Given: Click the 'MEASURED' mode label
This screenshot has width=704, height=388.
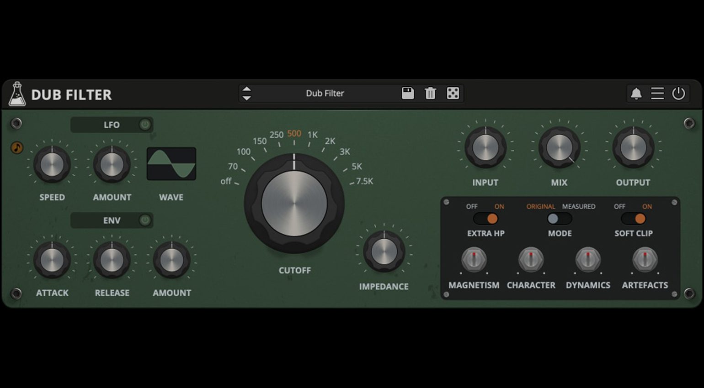Looking at the screenshot, I should pyautogui.click(x=579, y=206).
